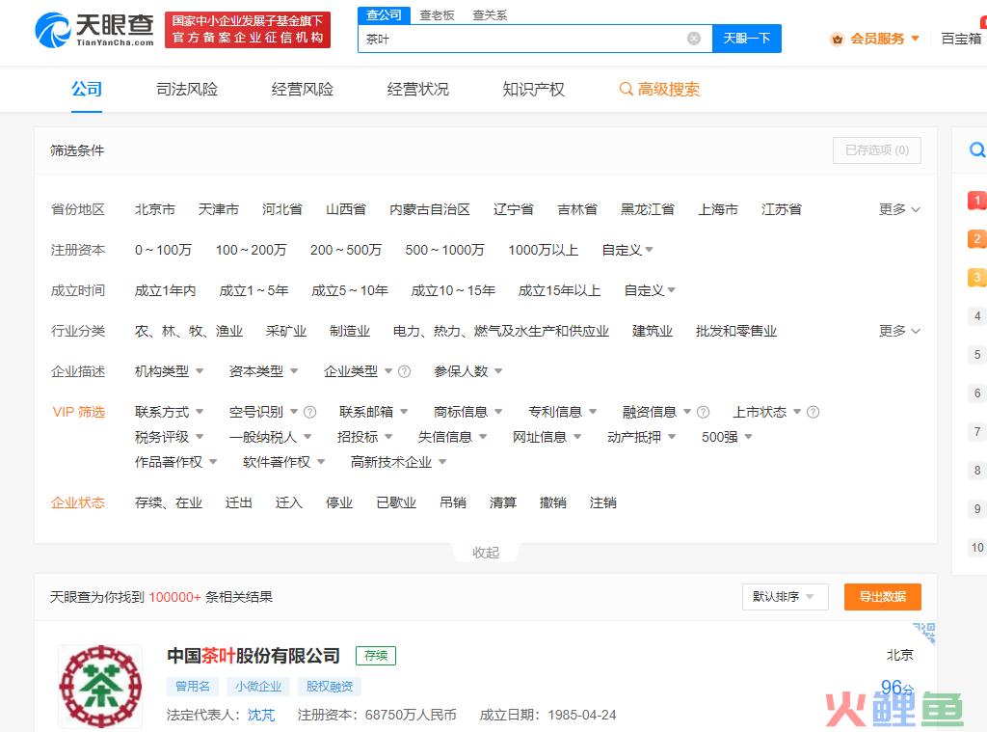Select rank badge number 1 in sidebar

(x=977, y=201)
